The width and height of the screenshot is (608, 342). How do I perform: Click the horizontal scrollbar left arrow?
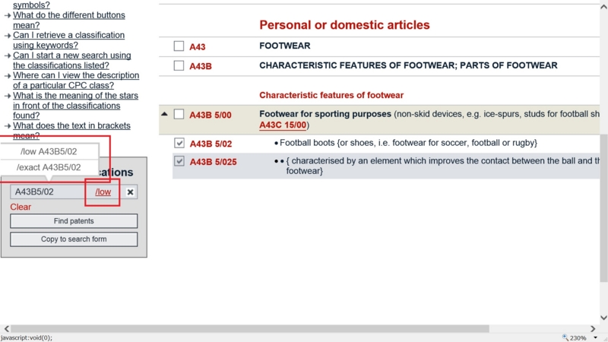[7, 329]
